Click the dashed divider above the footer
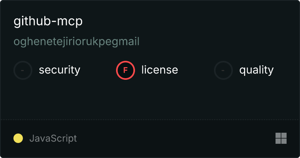The height and width of the screenshot is (158, 300). point(150,120)
